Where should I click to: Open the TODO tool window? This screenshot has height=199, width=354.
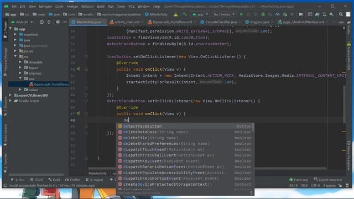coord(37,180)
